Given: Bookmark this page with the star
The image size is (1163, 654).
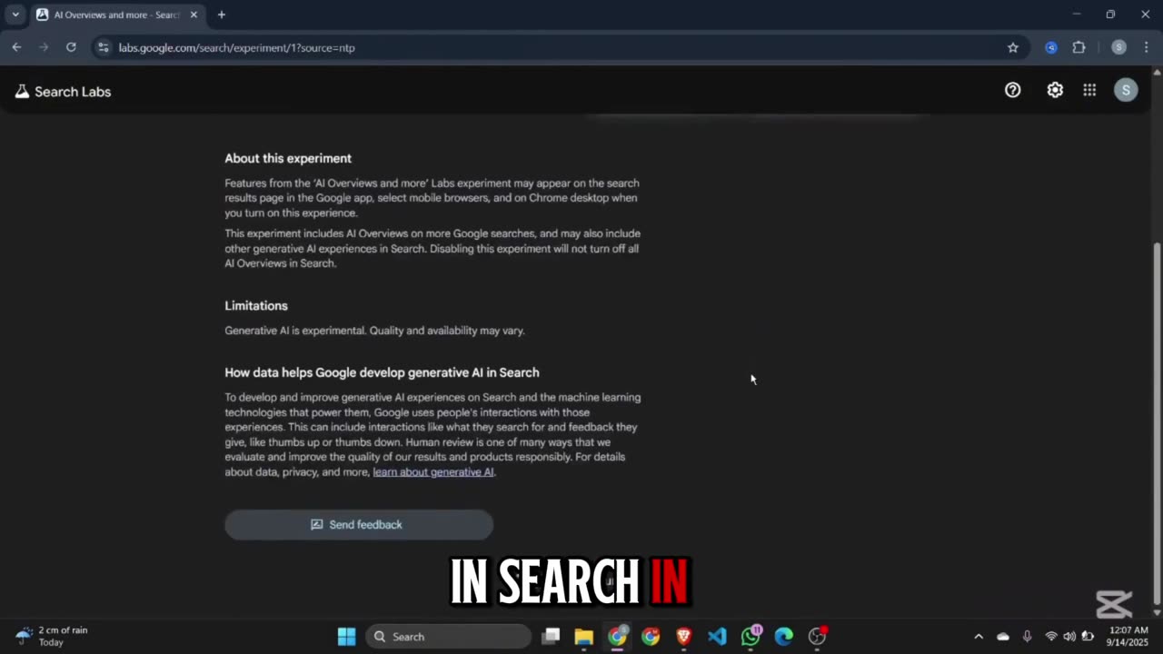Looking at the screenshot, I should [x=1013, y=47].
